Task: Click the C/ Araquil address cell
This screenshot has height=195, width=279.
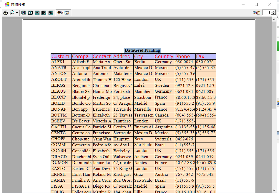Action: (x=123, y=103)
